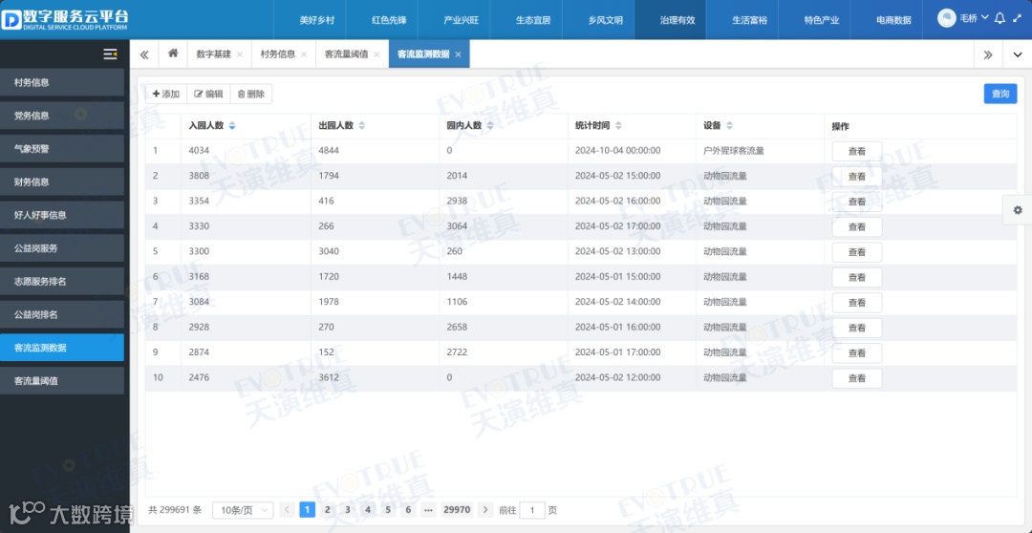Open 产业兴旺 top menu

click(461, 20)
